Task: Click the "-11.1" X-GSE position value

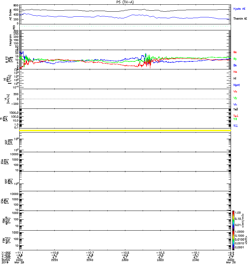Action: pos(19,253)
